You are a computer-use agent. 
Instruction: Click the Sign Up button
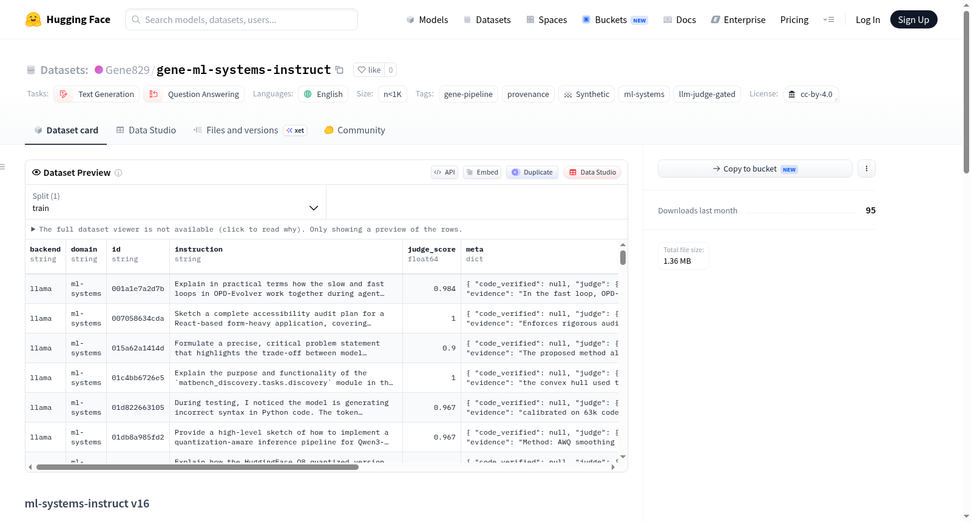[913, 19]
